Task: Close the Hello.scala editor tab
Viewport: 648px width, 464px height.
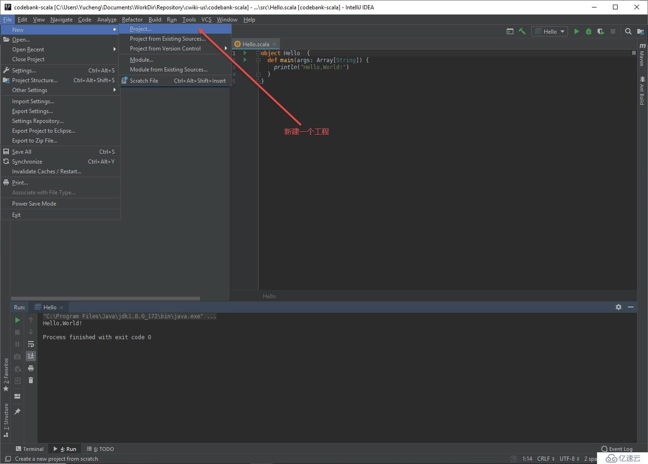Action: (x=274, y=44)
